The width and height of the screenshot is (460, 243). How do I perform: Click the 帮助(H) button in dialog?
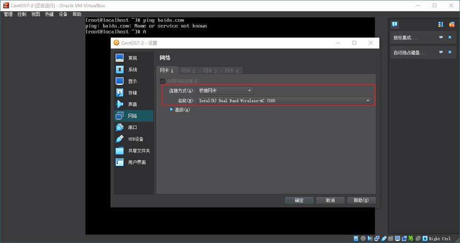361,200
